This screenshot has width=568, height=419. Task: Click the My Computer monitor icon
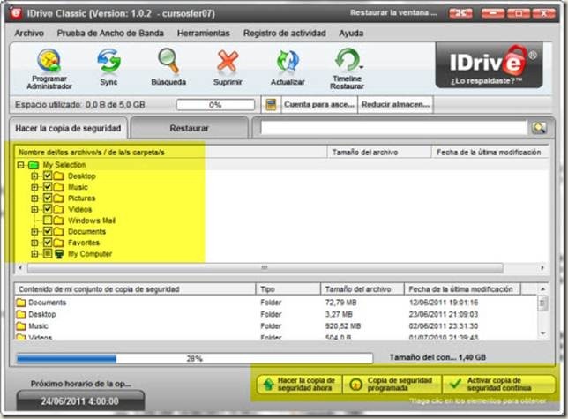coord(59,254)
